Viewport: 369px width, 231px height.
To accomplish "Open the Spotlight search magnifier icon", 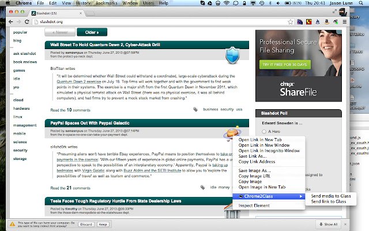I will pyautogui.click(x=360, y=3).
